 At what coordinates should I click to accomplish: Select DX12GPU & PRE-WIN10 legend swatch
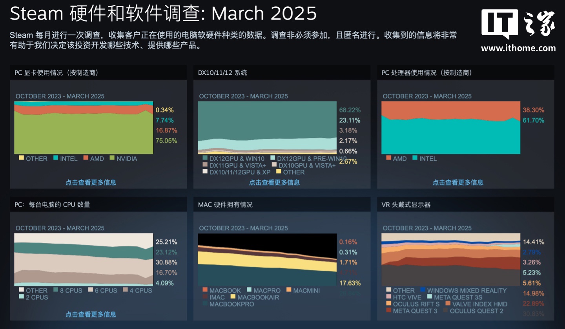(272, 158)
